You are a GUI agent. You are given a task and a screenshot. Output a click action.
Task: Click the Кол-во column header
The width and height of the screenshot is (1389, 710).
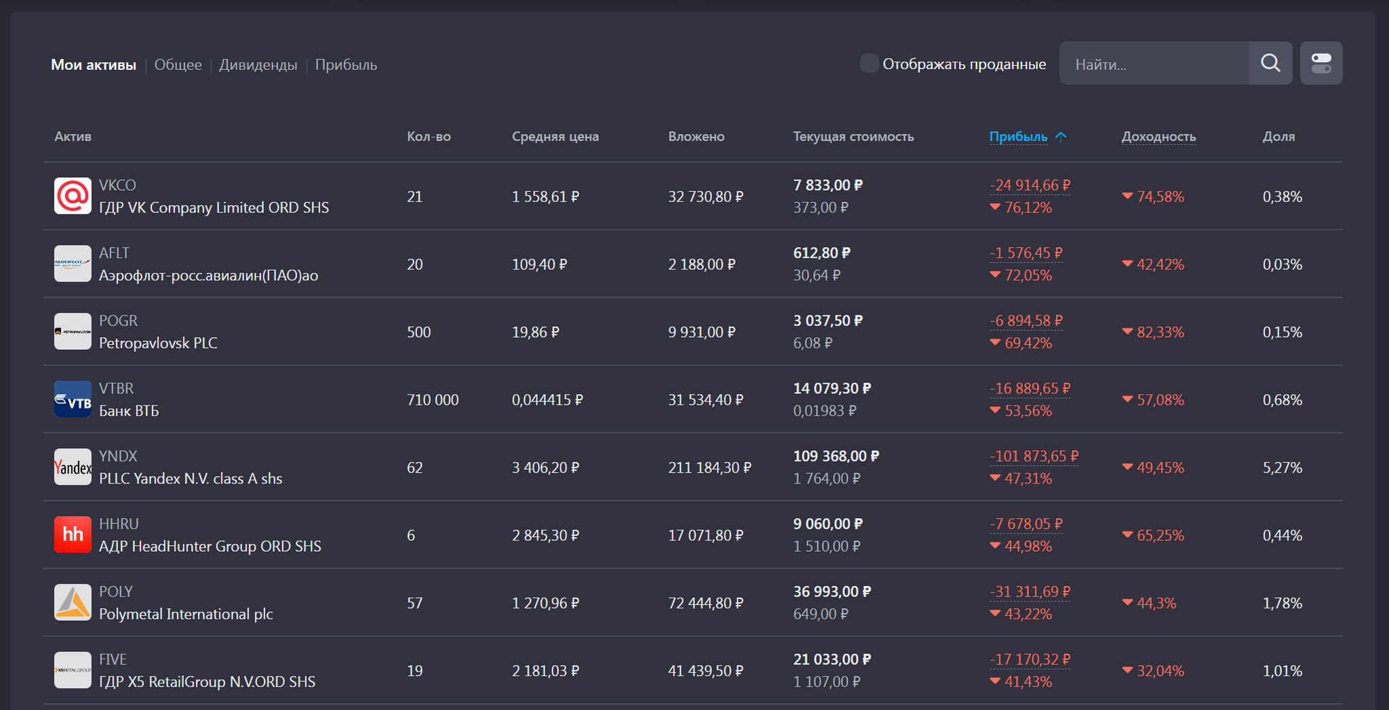pyautogui.click(x=429, y=136)
